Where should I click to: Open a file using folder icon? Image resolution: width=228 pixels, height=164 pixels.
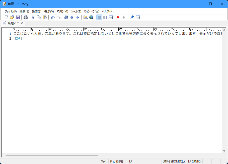point(12,17)
